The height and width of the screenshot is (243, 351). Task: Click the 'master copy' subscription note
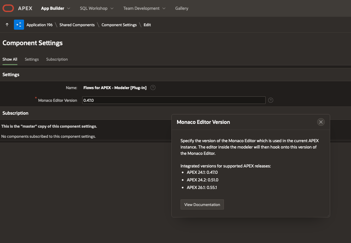(x=49, y=126)
